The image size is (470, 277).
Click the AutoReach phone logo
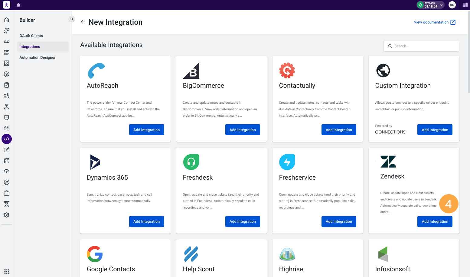(96, 71)
